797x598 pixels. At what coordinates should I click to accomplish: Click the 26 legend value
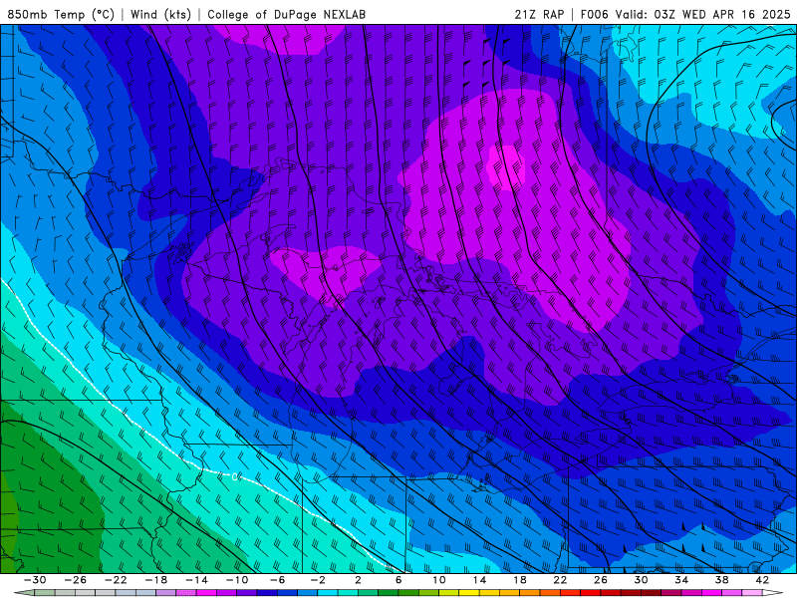pos(601,580)
